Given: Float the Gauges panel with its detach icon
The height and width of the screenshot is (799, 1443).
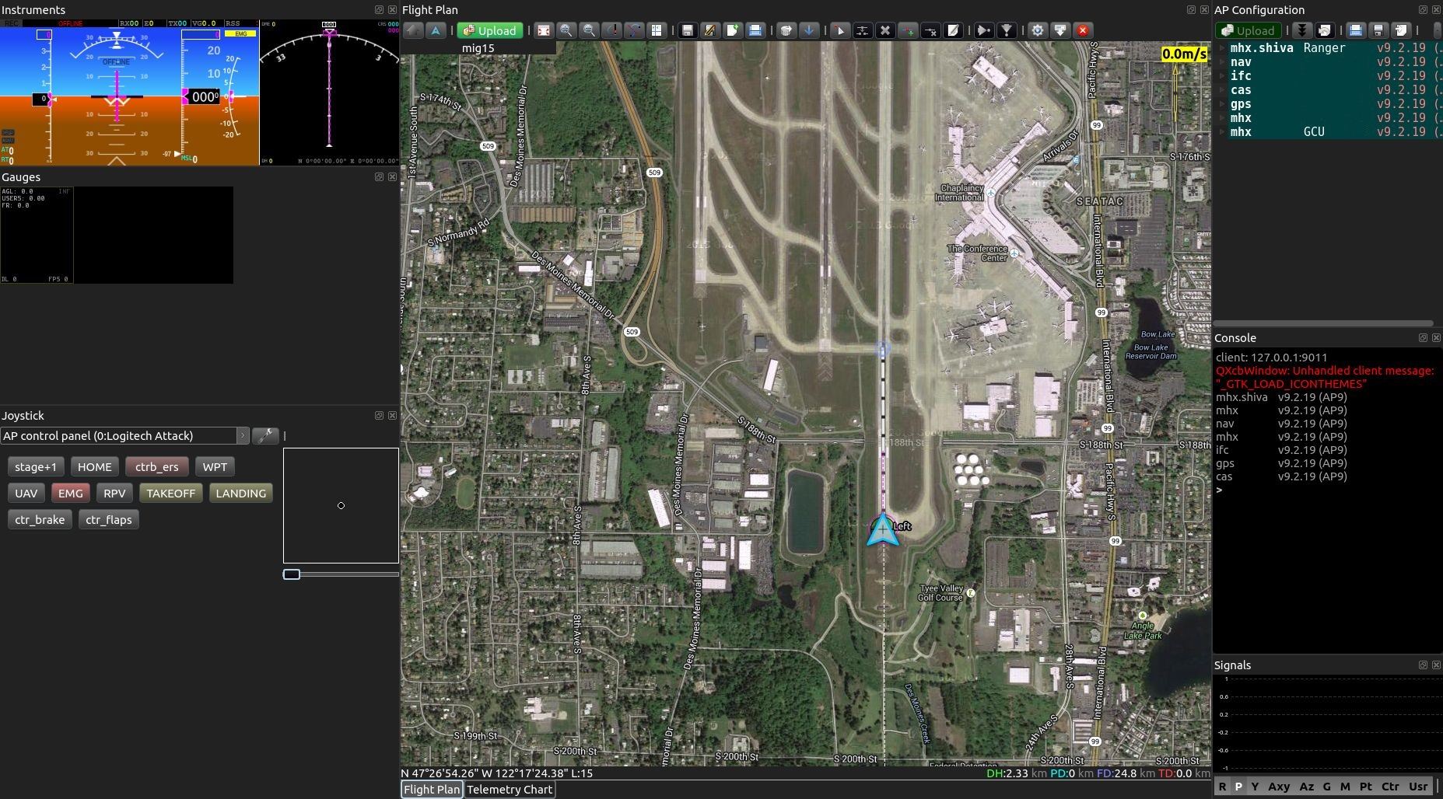Looking at the screenshot, I should pyautogui.click(x=379, y=177).
